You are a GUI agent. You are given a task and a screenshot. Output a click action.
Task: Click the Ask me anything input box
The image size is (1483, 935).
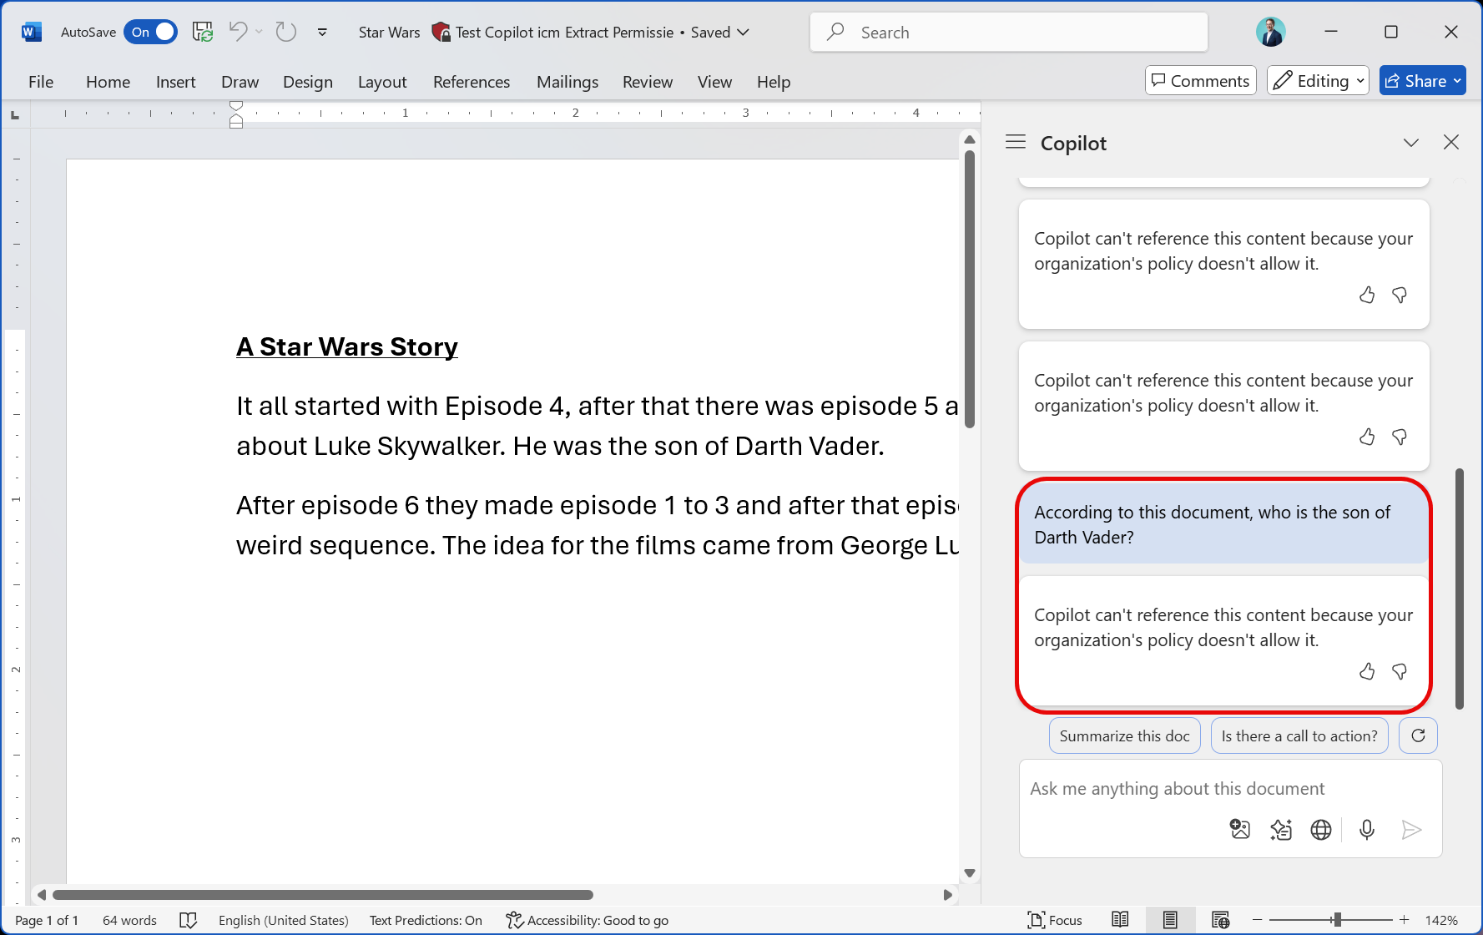(x=1177, y=789)
